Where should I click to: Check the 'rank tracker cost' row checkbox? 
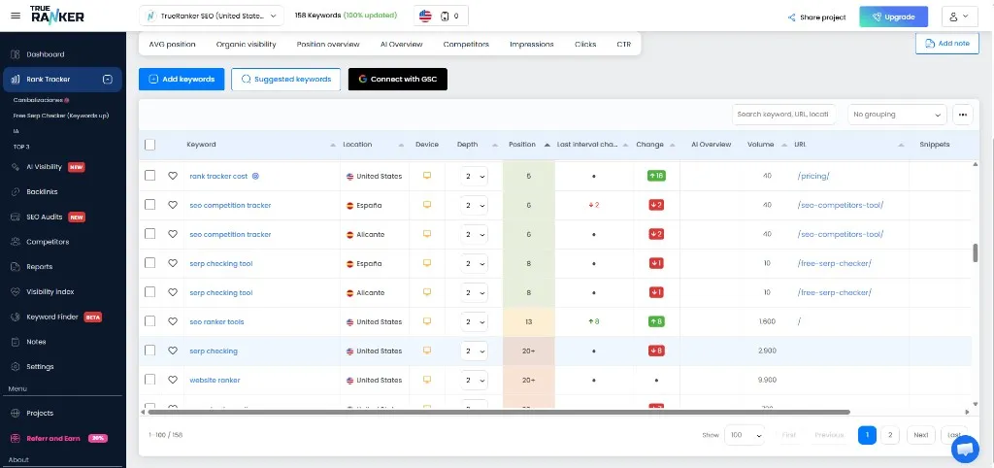149,176
